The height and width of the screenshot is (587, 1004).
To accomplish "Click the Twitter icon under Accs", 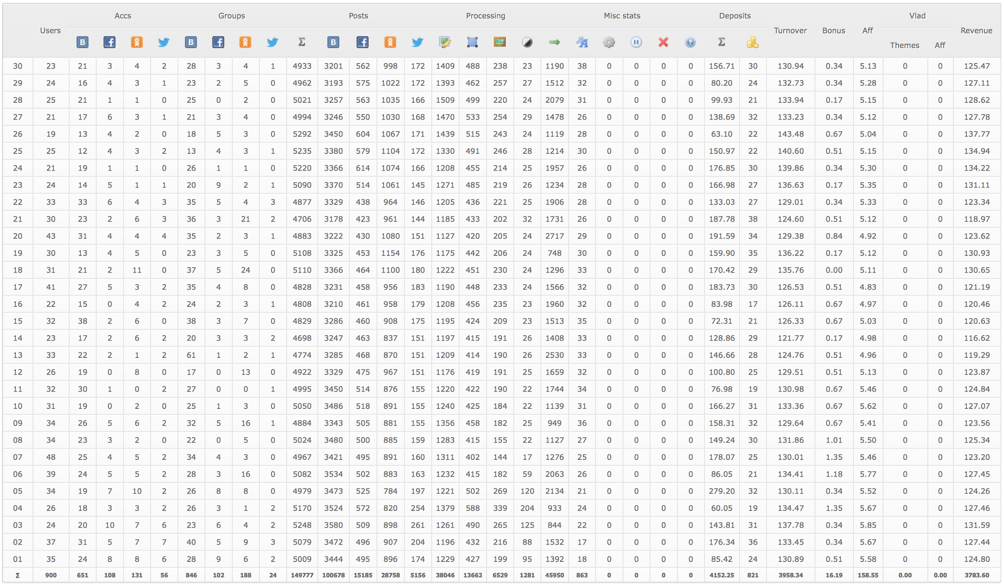I will tap(164, 42).
